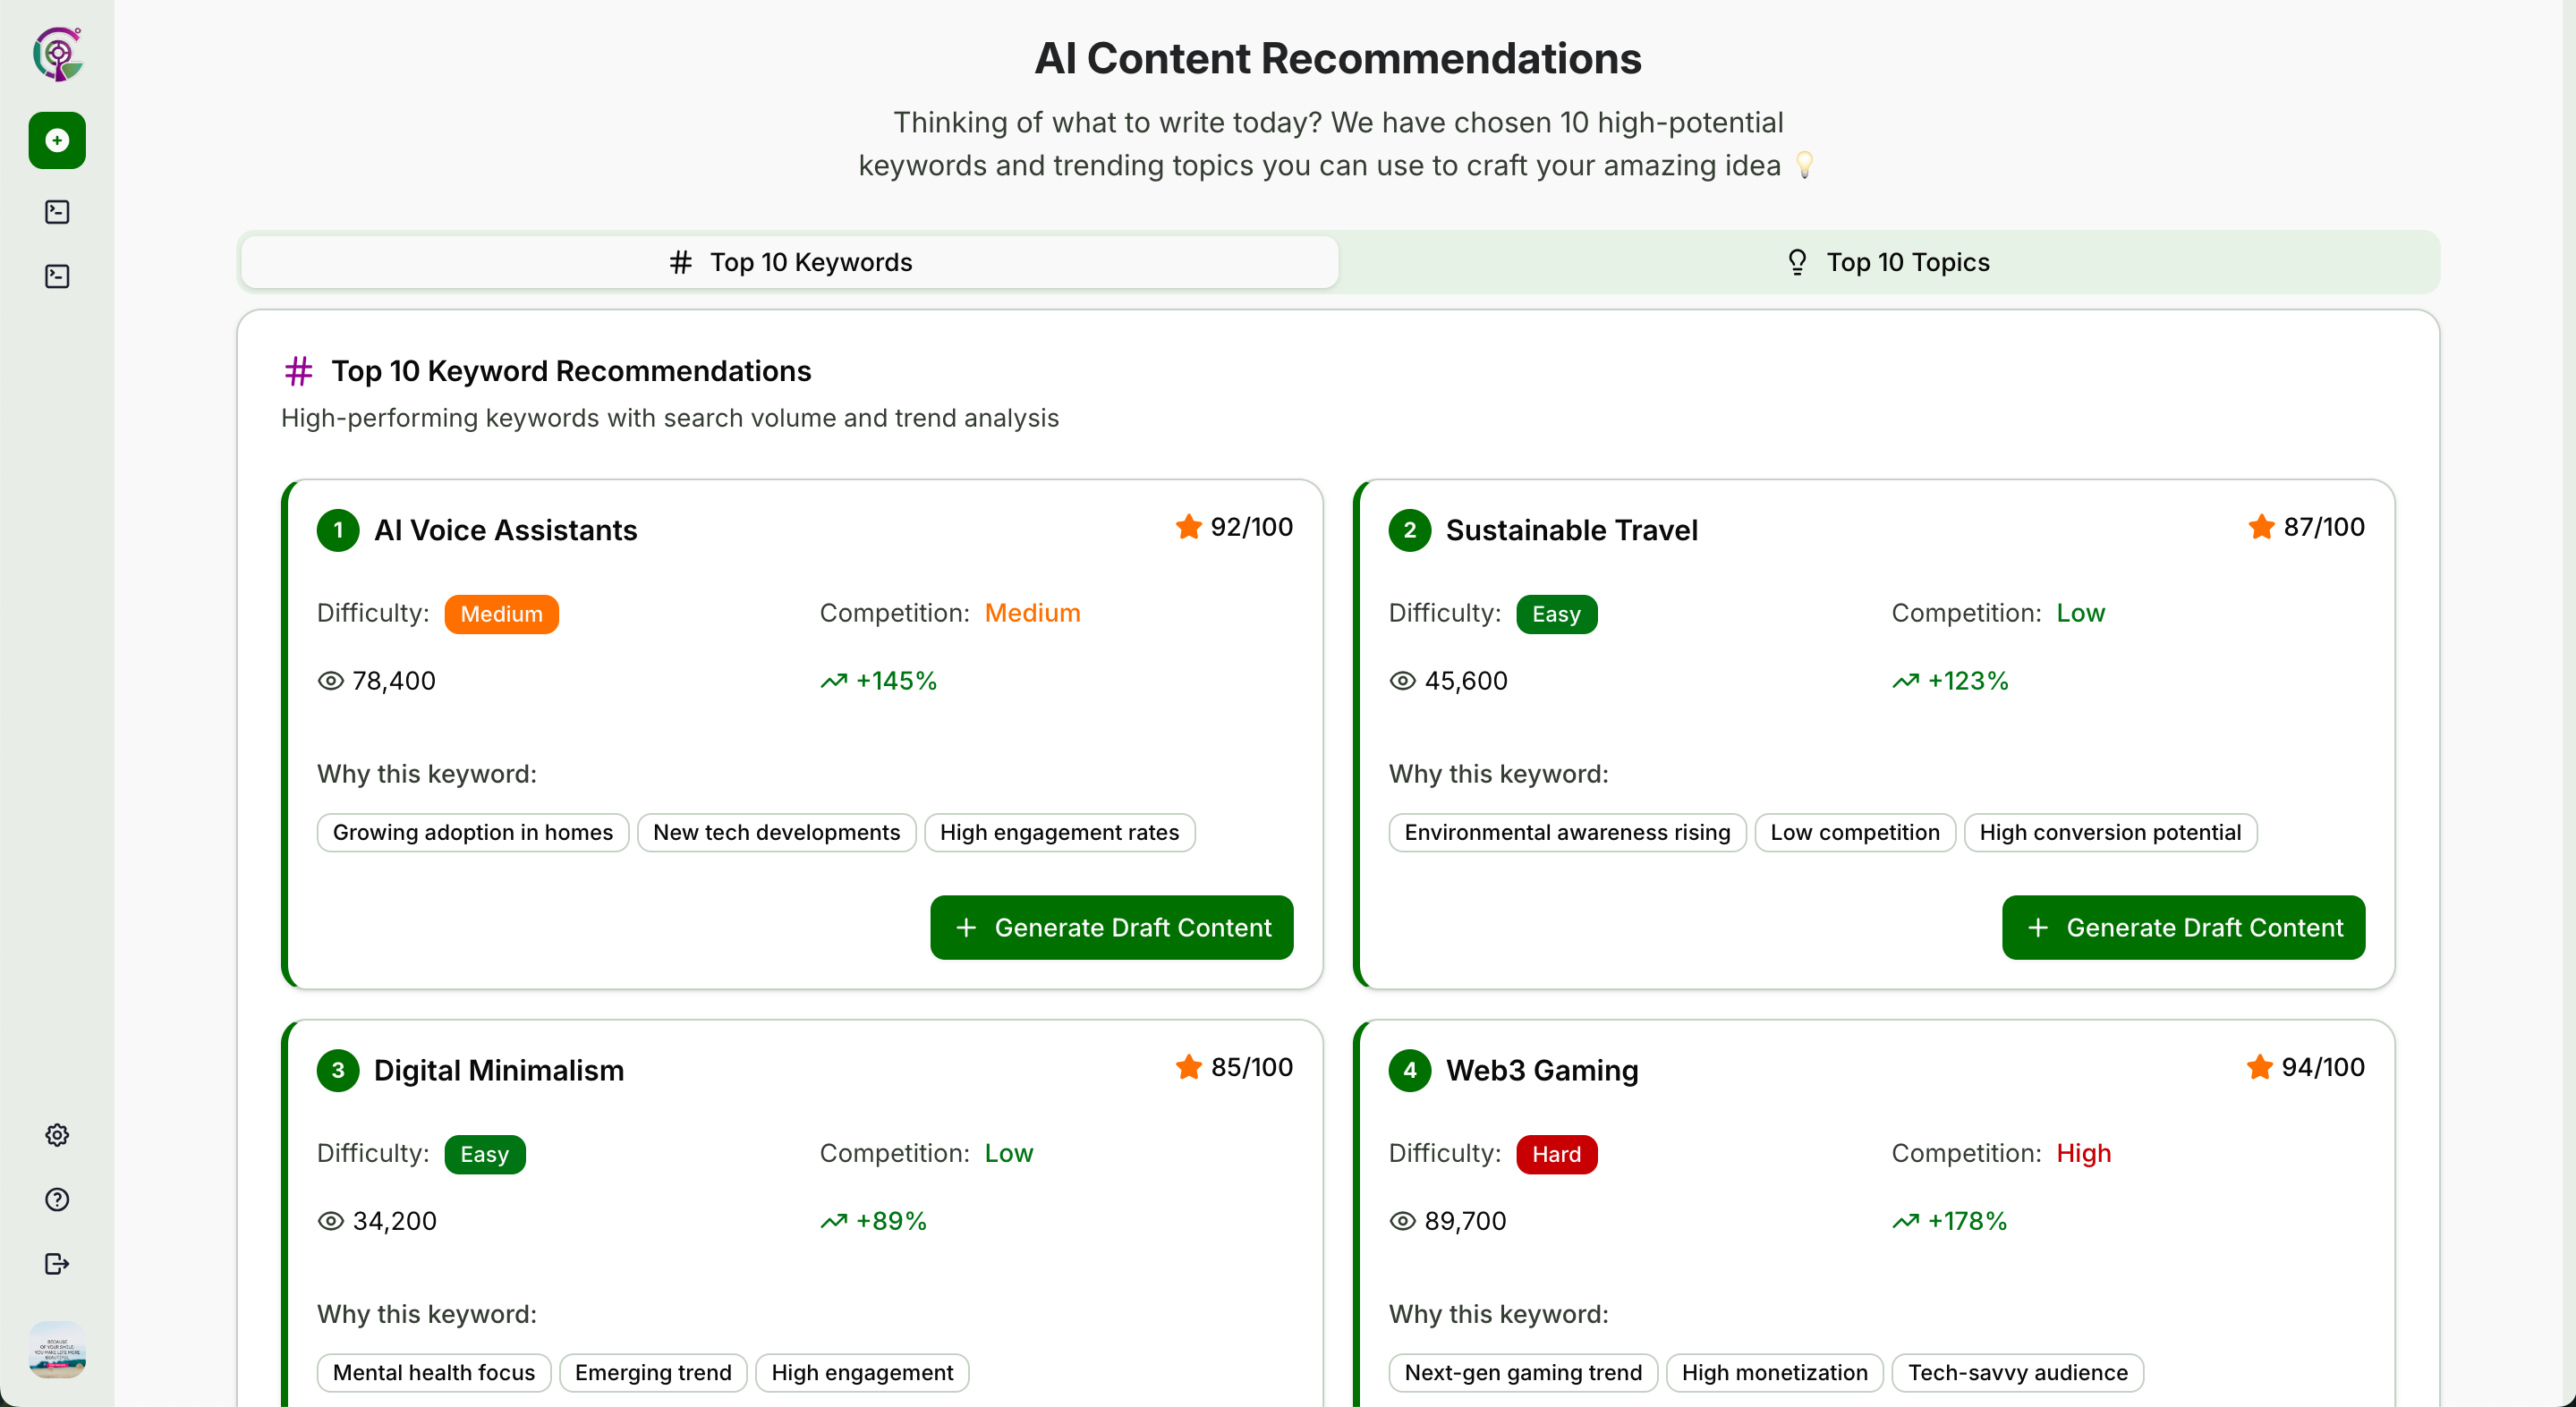2576x1407 pixels.
Task: Open the user profile avatar thumbnail
Action: coord(57,1350)
